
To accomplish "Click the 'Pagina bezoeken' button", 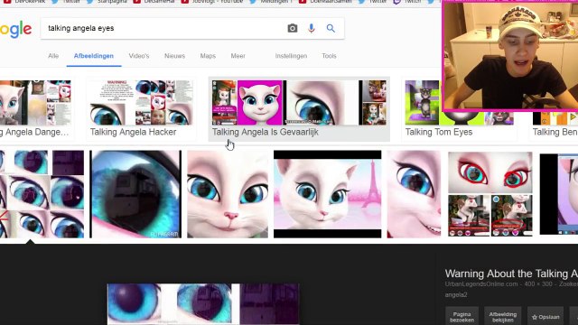I will 461,316.
